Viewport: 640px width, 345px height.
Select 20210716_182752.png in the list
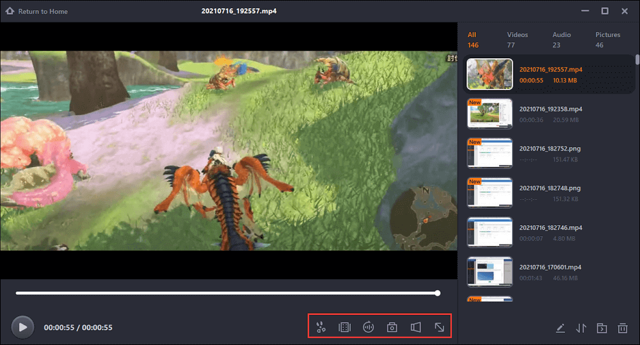click(x=550, y=148)
